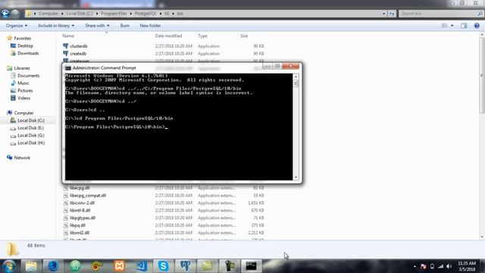485x273 pixels.
Task: Open the Organize menu
Action: point(17,26)
